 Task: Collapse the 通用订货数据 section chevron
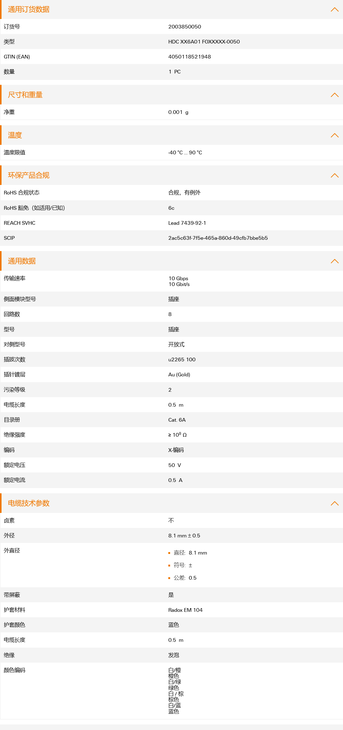(x=334, y=9)
